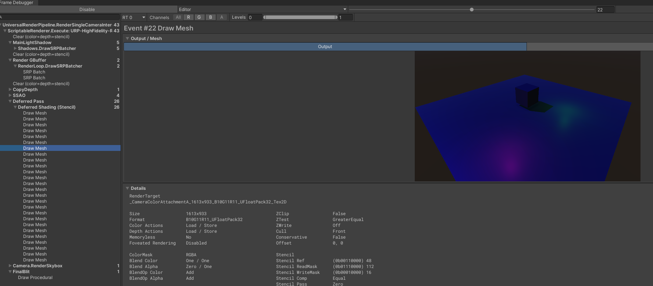Collapse the Deferred Pass tree group
653x286 pixels.
10,101
